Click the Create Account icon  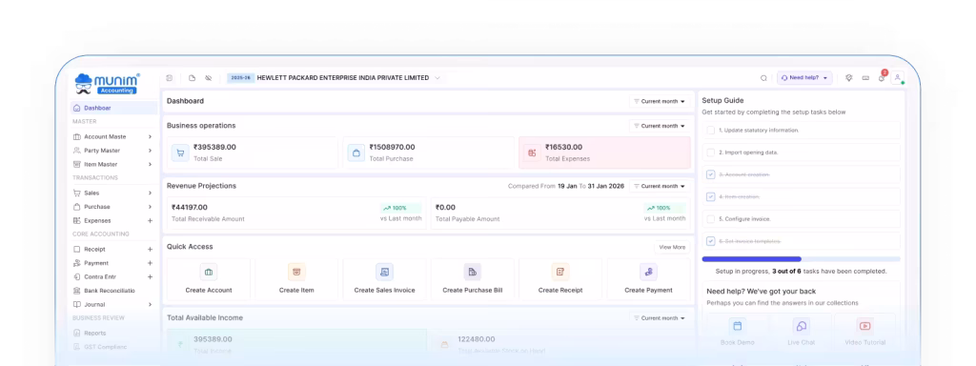pyautogui.click(x=209, y=272)
